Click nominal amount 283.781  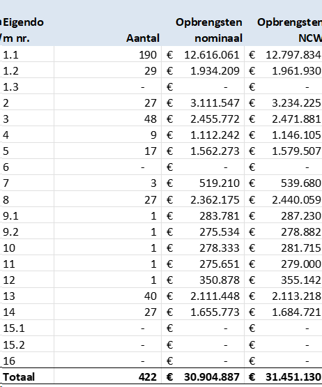(220, 216)
